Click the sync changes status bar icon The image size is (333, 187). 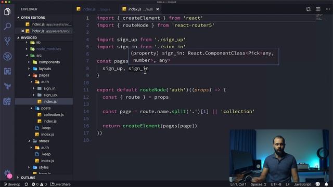click(x=27, y=184)
